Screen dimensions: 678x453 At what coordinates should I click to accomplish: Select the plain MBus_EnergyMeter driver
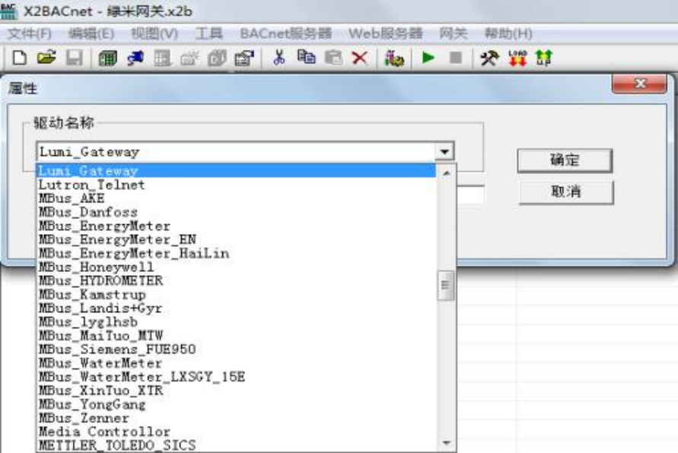tap(237, 226)
